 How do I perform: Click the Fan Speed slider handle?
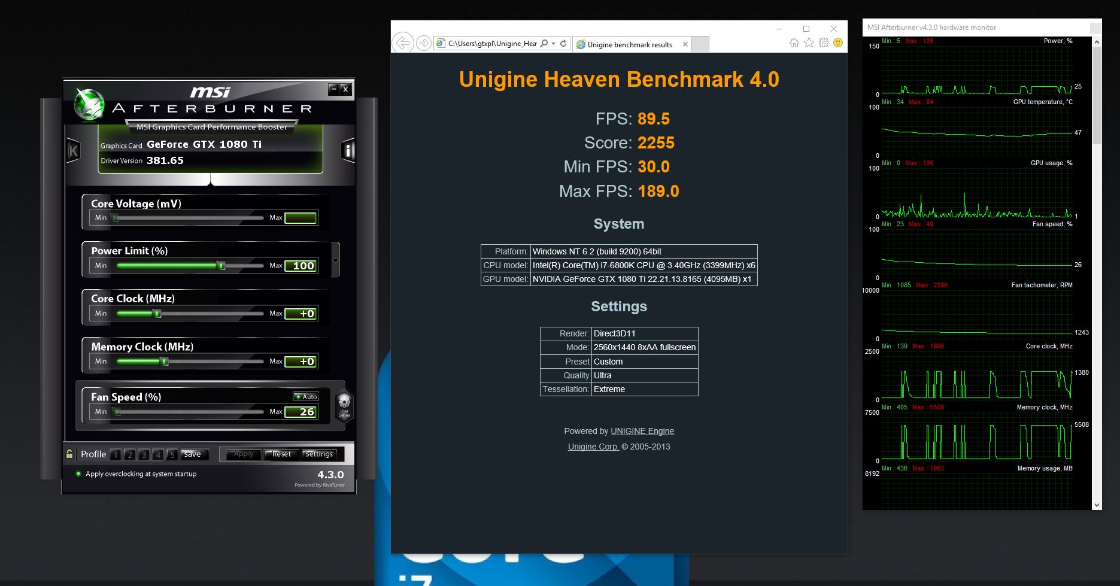pyautogui.click(x=117, y=412)
